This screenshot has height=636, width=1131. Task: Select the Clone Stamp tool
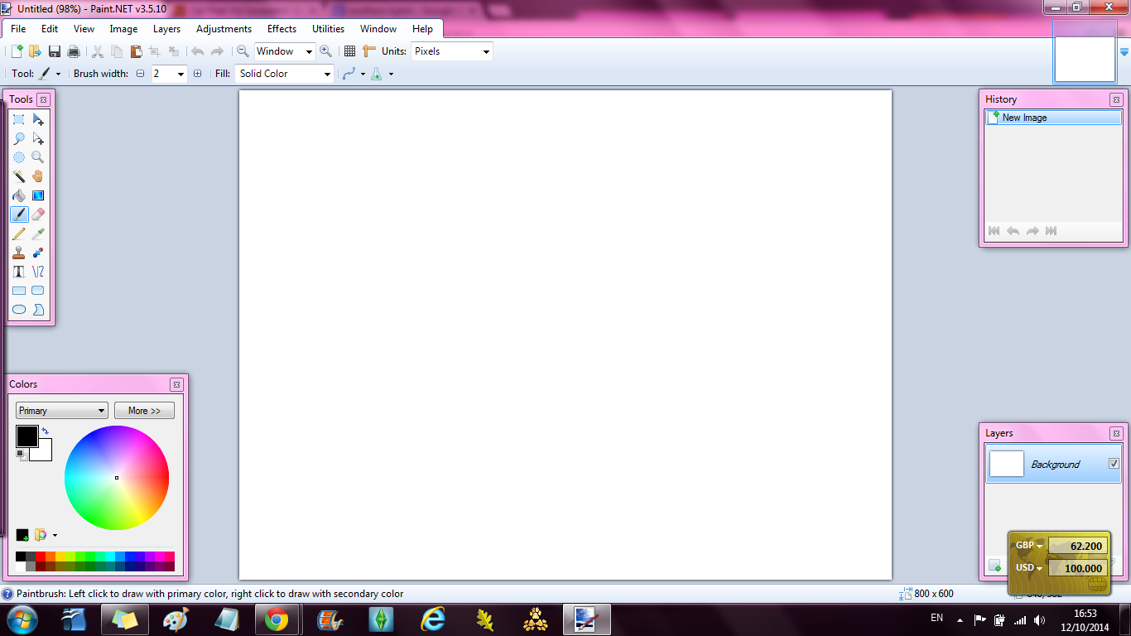pos(18,253)
